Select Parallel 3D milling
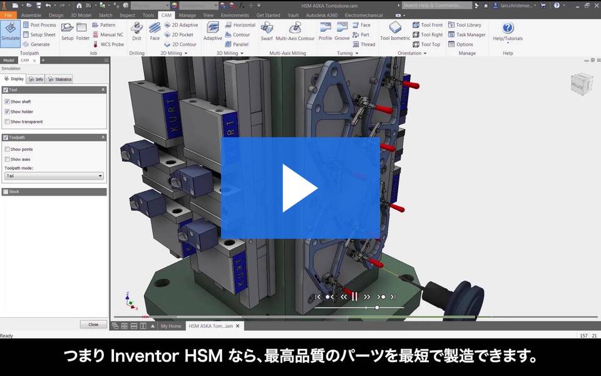Image resolution: width=601 pixels, height=376 pixels. coord(237,44)
